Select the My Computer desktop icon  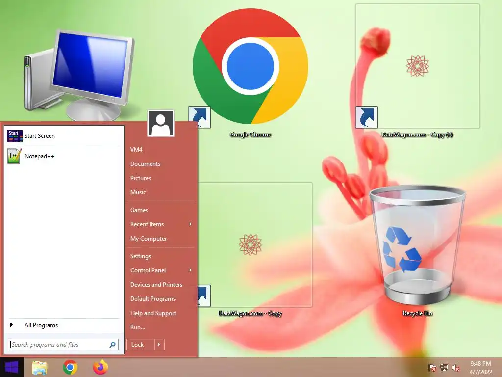78,75
